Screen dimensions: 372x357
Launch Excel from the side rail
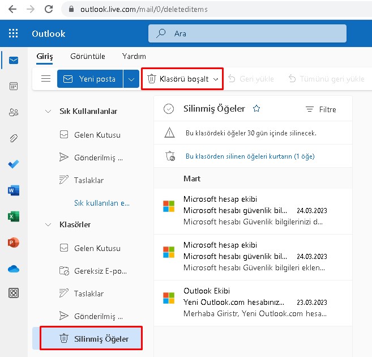point(14,216)
